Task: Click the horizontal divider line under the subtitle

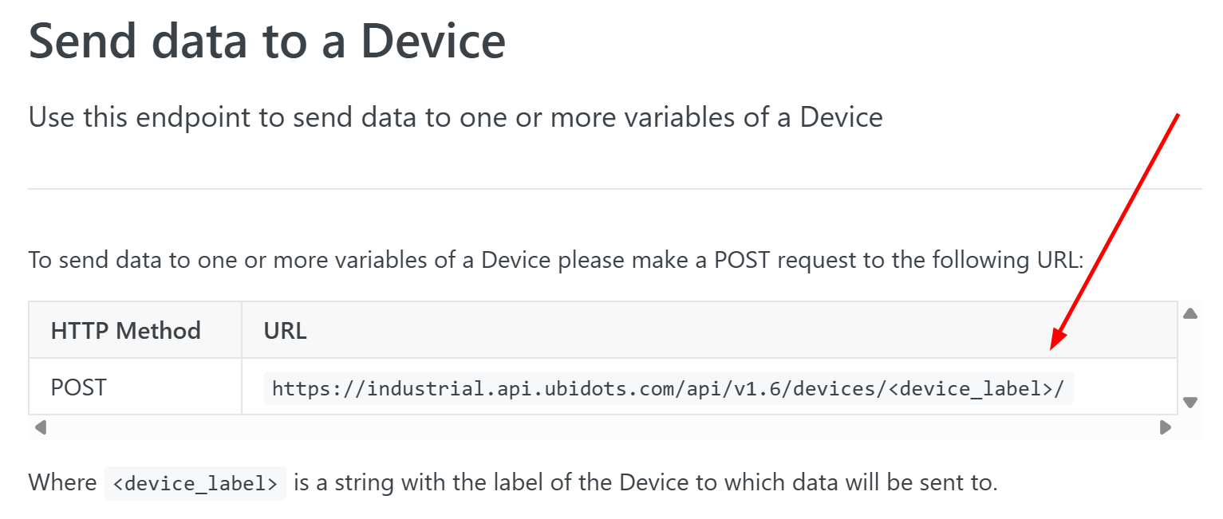Action: click(614, 189)
